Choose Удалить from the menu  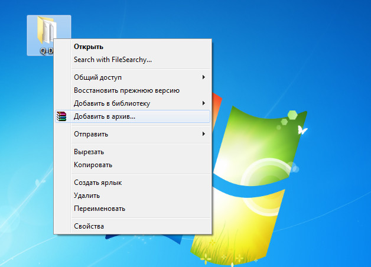(132, 196)
